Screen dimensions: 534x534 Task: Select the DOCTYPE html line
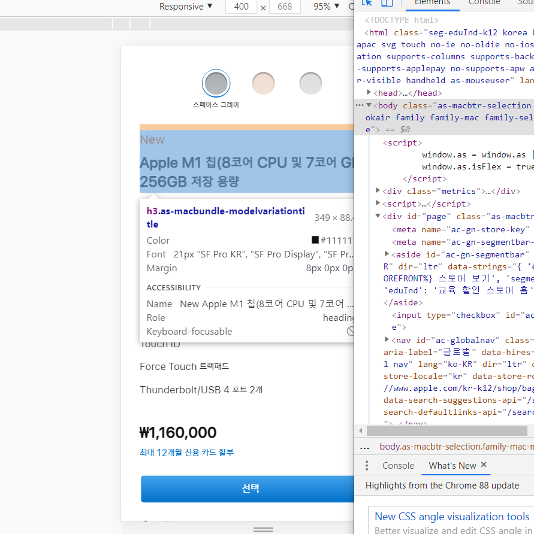(x=402, y=20)
